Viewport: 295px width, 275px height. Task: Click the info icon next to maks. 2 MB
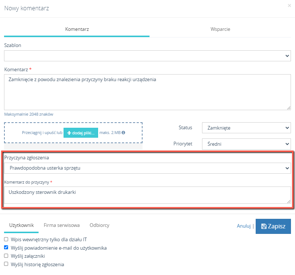(123, 133)
